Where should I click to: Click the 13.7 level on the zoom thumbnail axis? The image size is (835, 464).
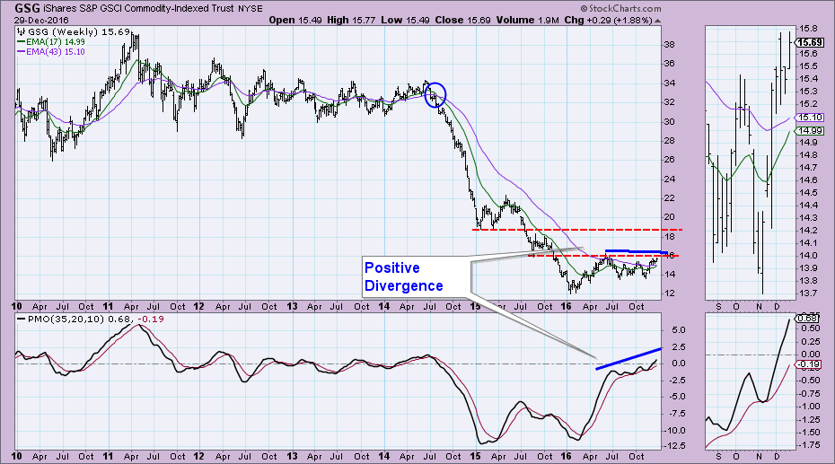click(808, 293)
